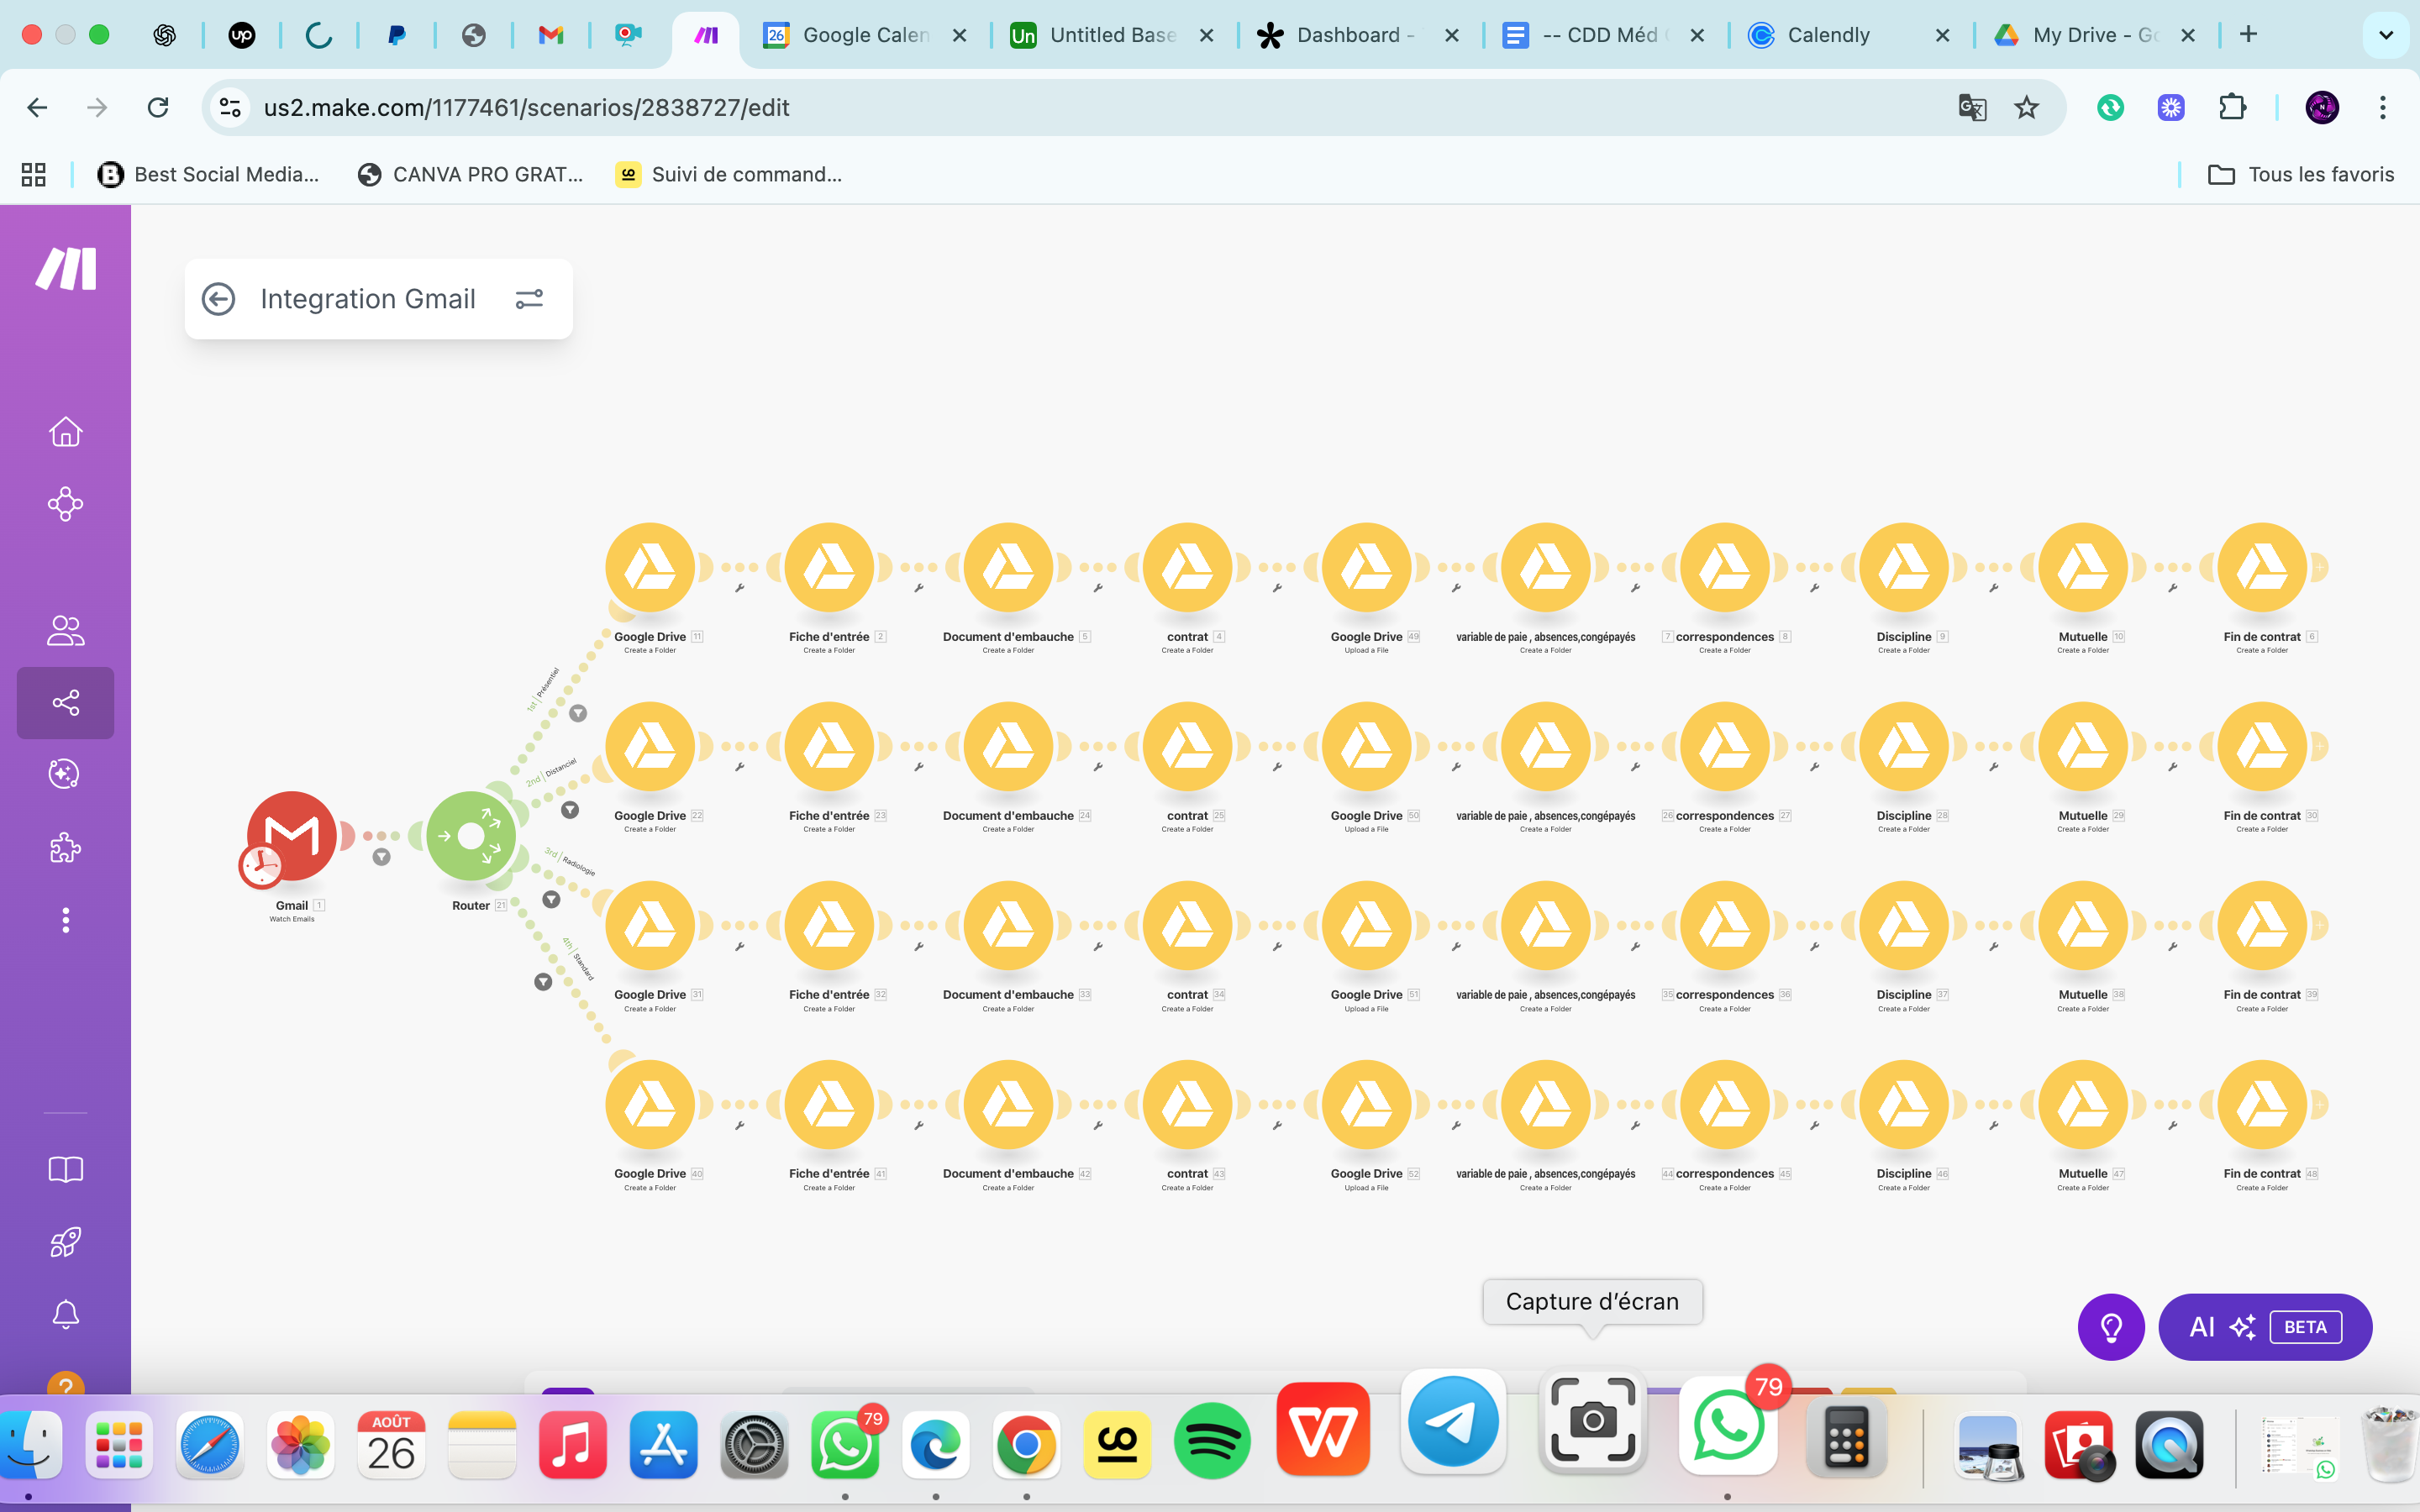
Task: Open the Gmail Watch Emails module
Action: (291, 836)
